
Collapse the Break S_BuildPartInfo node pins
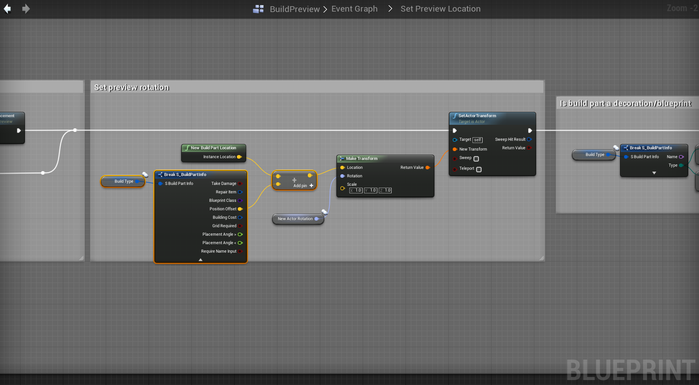click(200, 259)
